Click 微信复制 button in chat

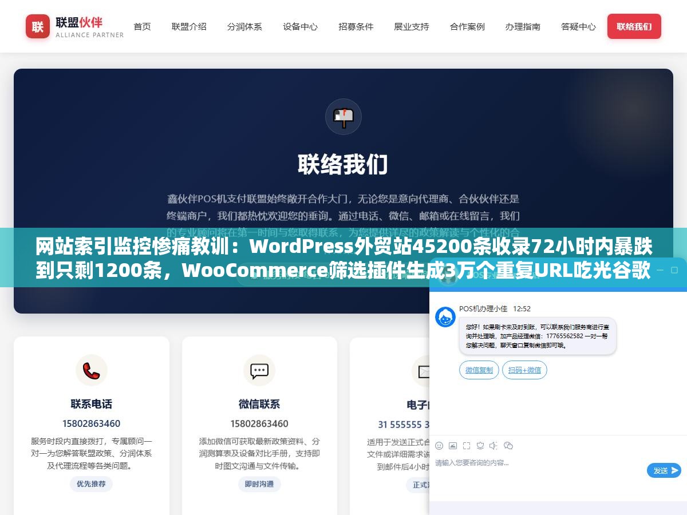pos(479,370)
